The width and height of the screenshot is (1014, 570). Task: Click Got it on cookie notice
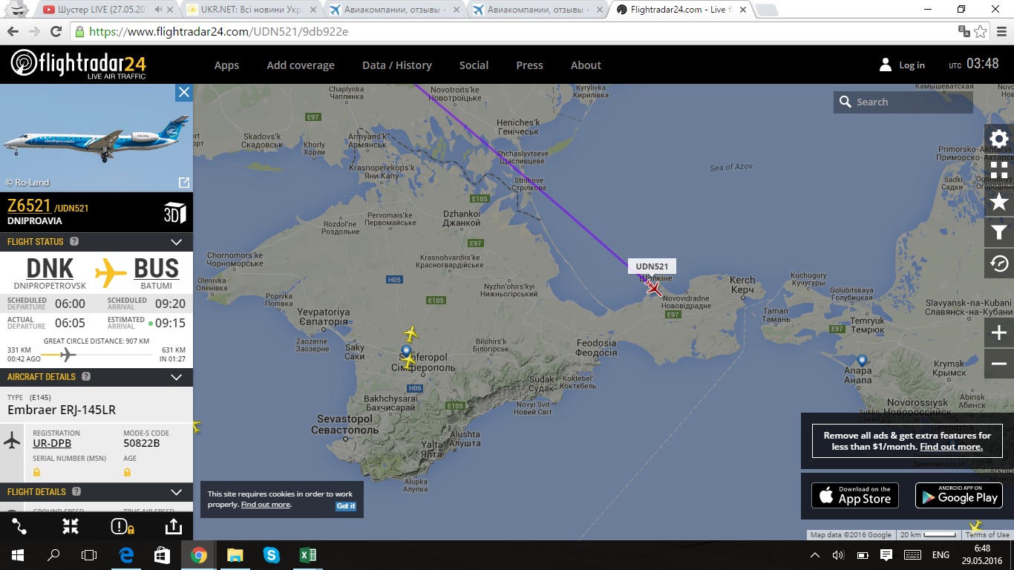346,506
